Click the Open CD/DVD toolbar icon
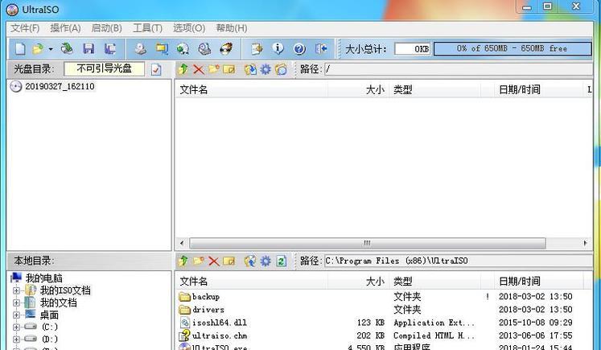The width and height of the screenshot is (601, 350). pos(67,49)
